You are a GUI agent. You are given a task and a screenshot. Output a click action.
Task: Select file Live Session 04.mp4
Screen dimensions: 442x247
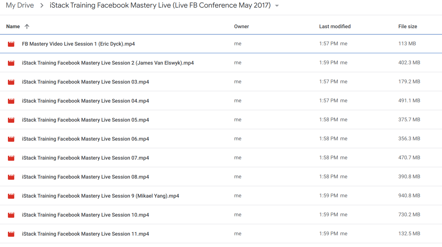click(x=85, y=101)
